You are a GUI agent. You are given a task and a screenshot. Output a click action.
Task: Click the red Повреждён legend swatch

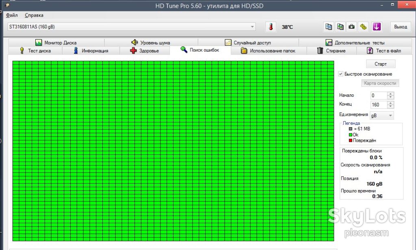(x=351, y=141)
